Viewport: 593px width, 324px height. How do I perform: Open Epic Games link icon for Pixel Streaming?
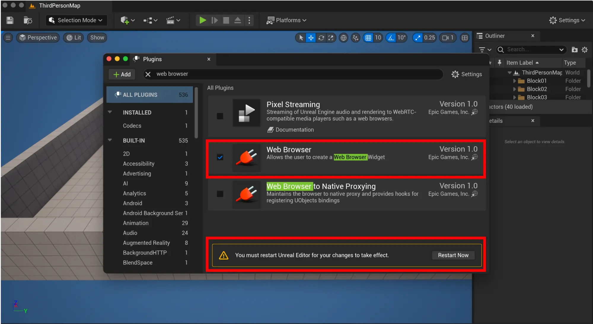coord(475,112)
